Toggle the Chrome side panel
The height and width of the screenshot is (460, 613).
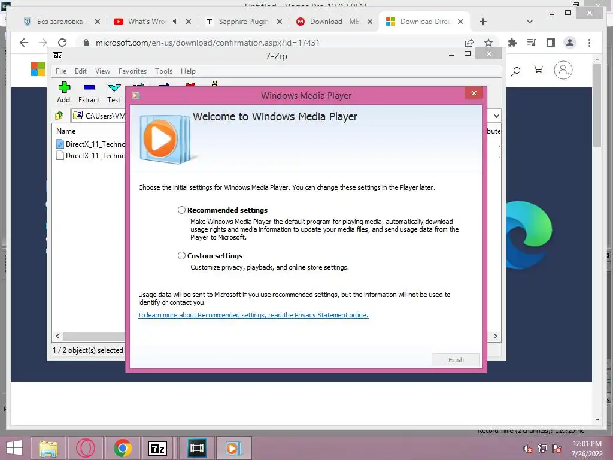coord(551,43)
